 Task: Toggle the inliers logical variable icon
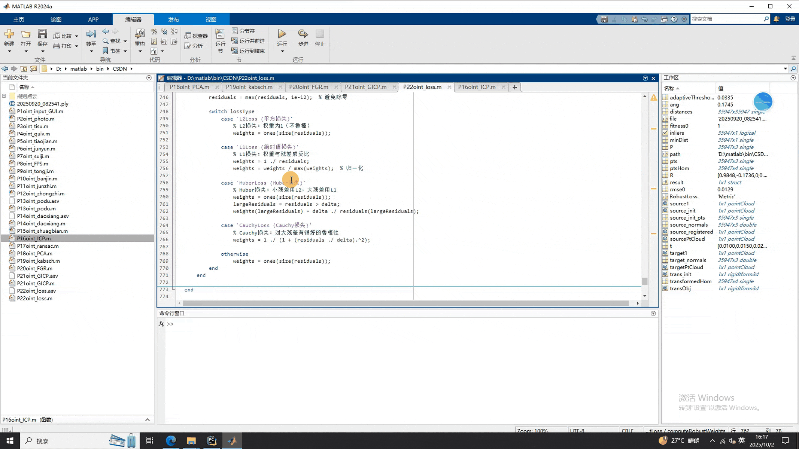coord(665,133)
